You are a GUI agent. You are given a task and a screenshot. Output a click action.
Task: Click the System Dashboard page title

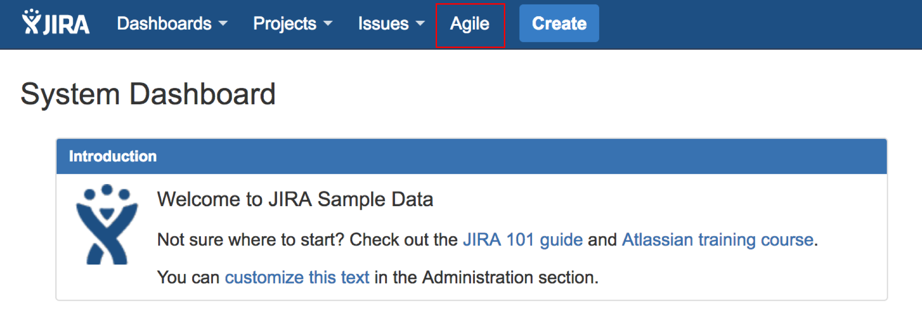(148, 94)
